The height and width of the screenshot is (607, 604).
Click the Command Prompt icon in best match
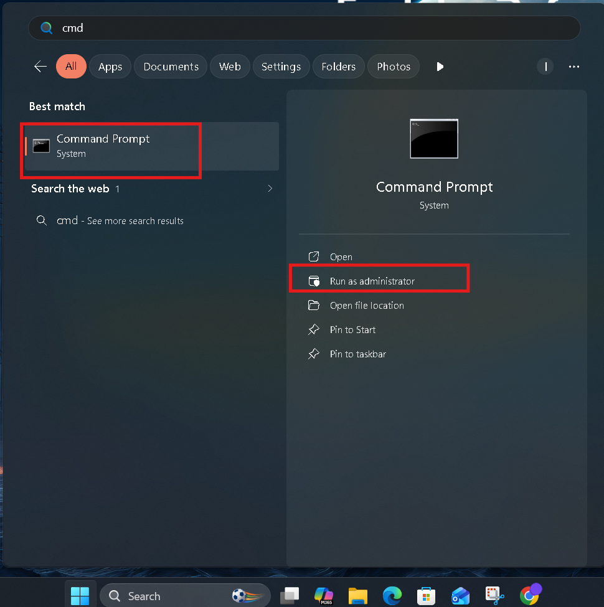[x=41, y=146]
